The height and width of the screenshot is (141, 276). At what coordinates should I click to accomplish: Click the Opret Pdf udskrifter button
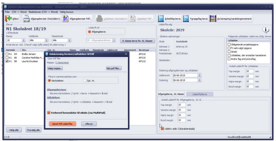pyautogui.click(x=62, y=124)
